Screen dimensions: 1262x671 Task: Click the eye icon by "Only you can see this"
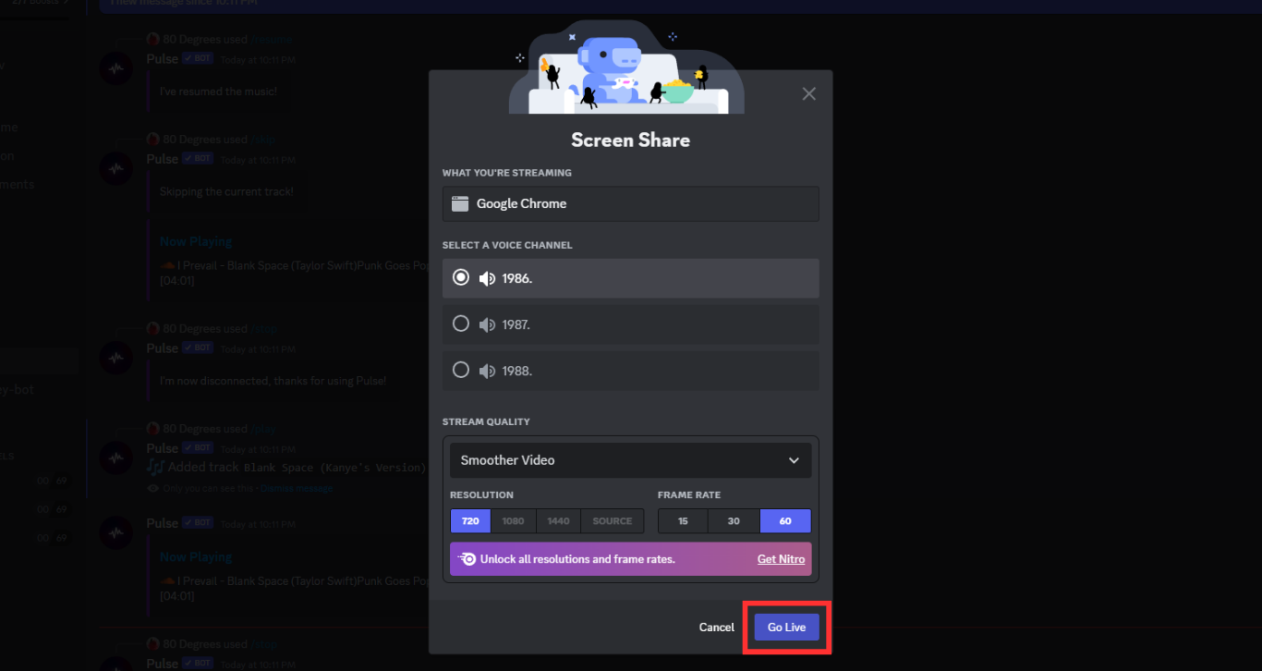click(x=152, y=488)
